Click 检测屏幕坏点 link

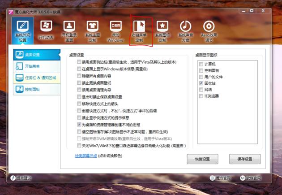tap(86, 156)
